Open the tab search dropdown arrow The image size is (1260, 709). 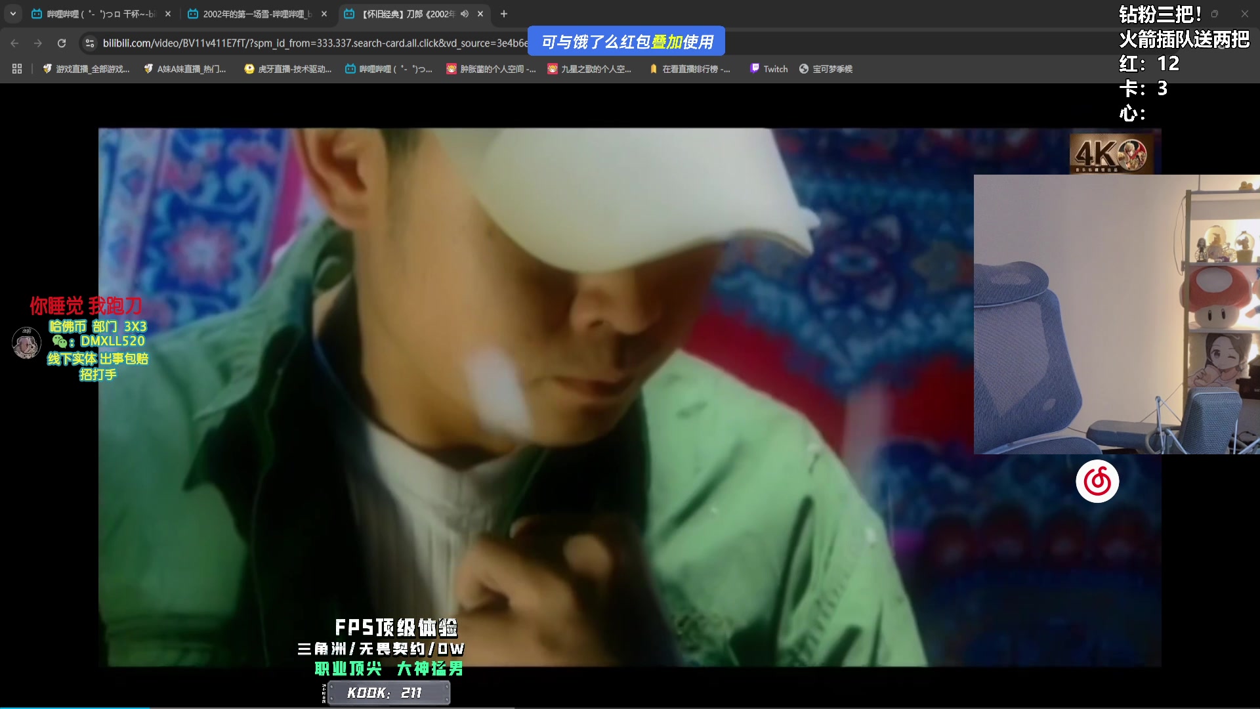[x=13, y=14]
